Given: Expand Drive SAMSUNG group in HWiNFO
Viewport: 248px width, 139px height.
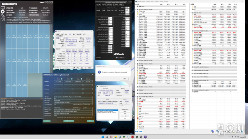Looking at the screenshot, I should 191,70.
